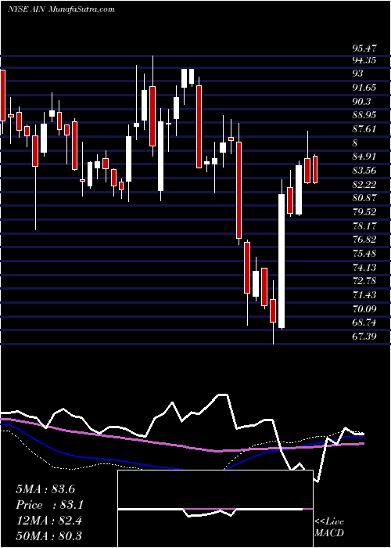
Task: Click the last red candlestick on the chart
Action: 315,170
